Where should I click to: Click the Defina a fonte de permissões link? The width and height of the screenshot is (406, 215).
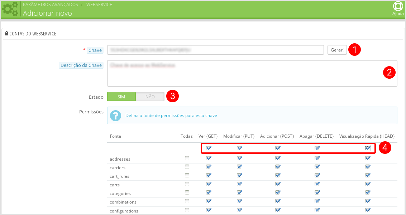coord(171,116)
